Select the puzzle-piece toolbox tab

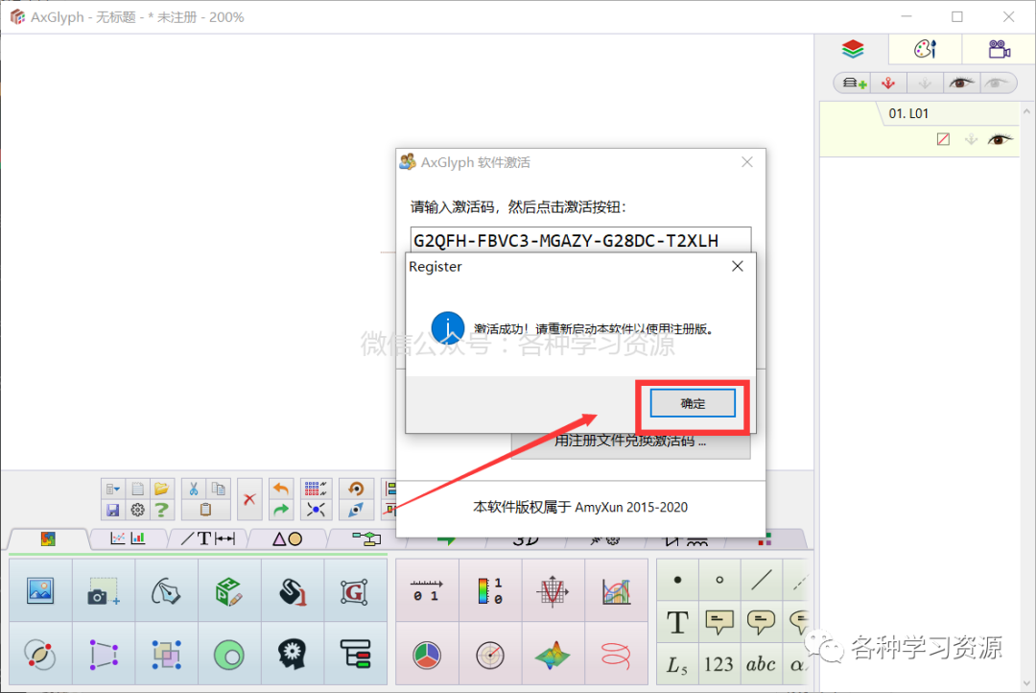coord(48,538)
